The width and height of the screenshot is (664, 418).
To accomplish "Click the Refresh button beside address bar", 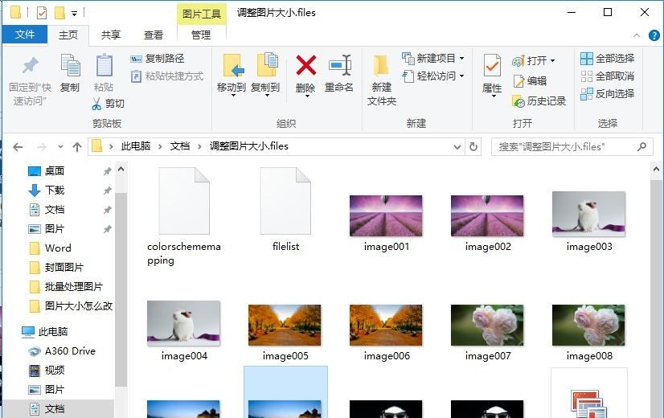I will click(473, 146).
